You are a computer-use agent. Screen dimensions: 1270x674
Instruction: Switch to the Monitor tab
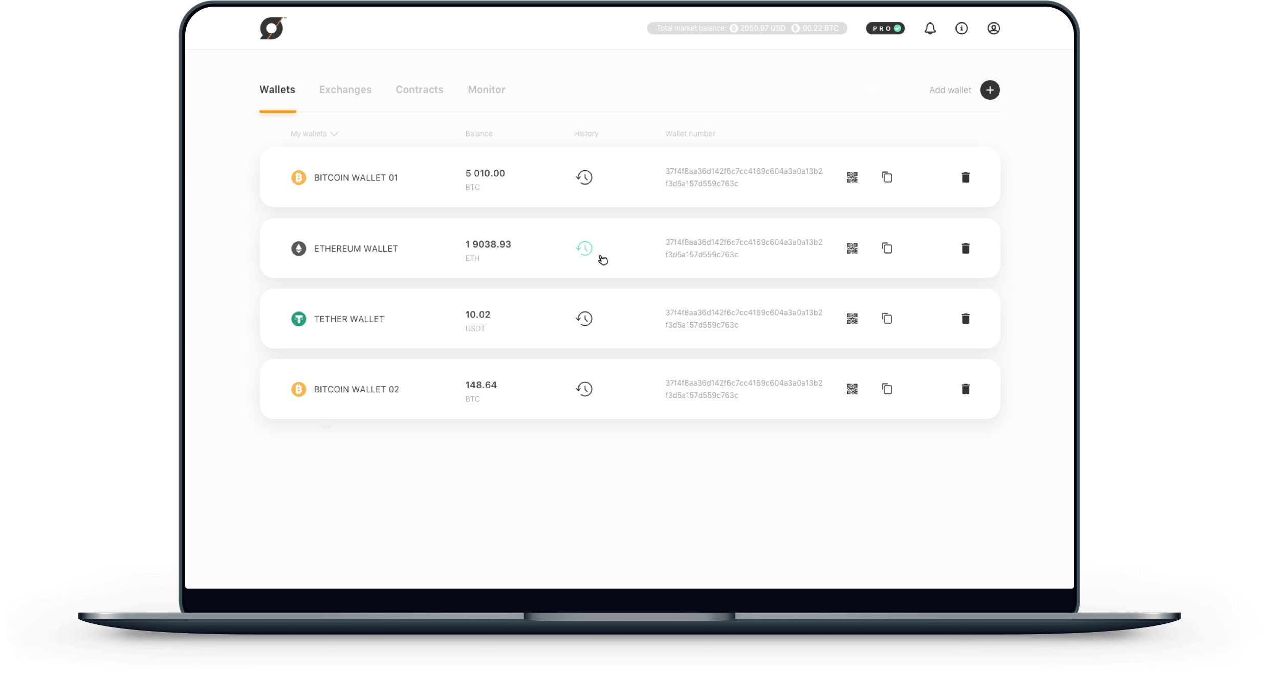487,89
